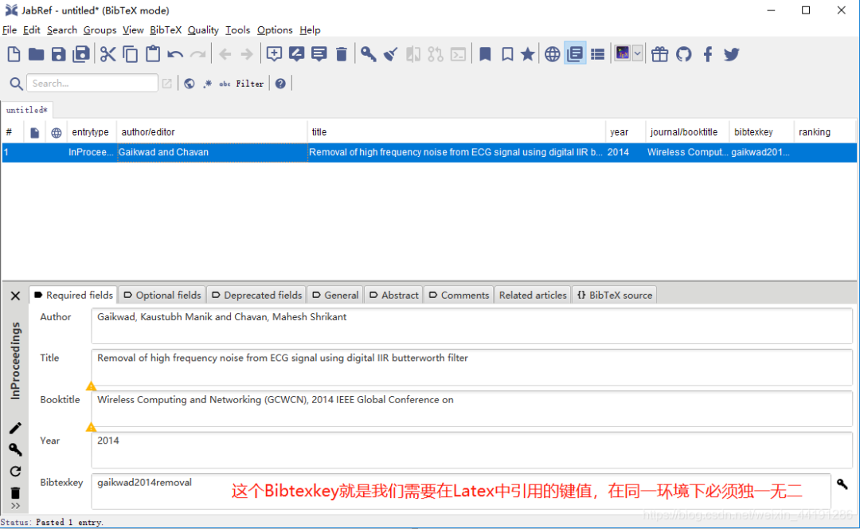Copy the selected entry
Viewport: 860px width, 529px height.
pos(131,54)
